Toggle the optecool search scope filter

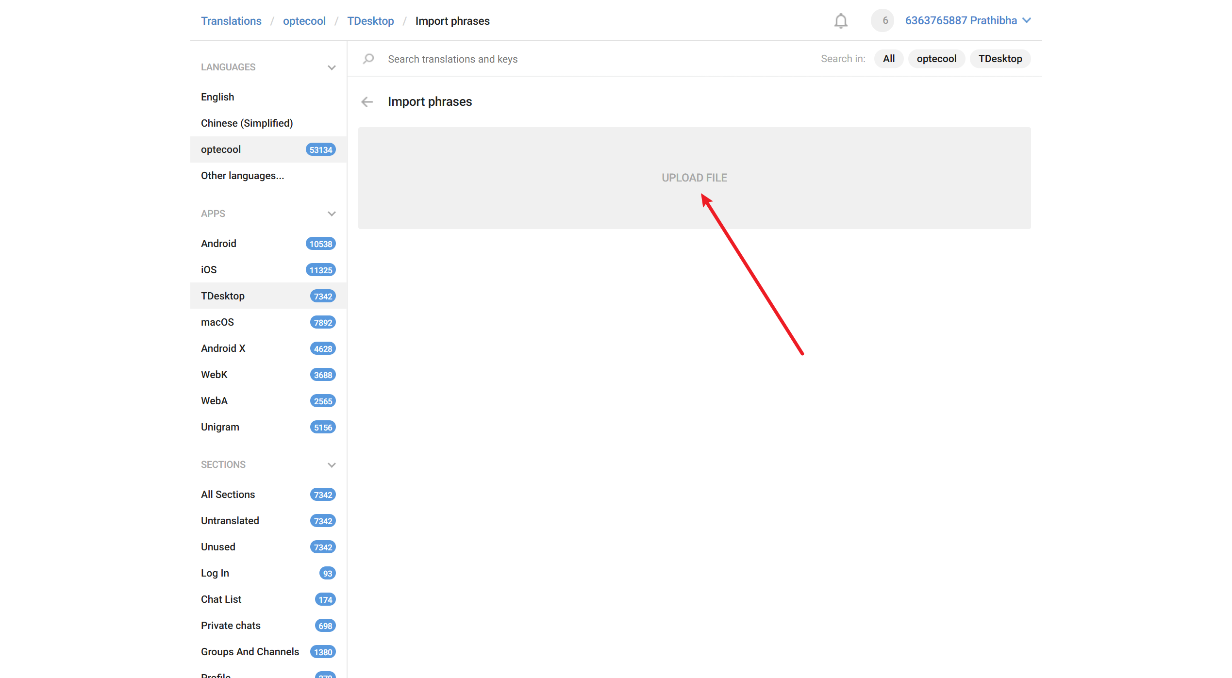pos(936,59)
